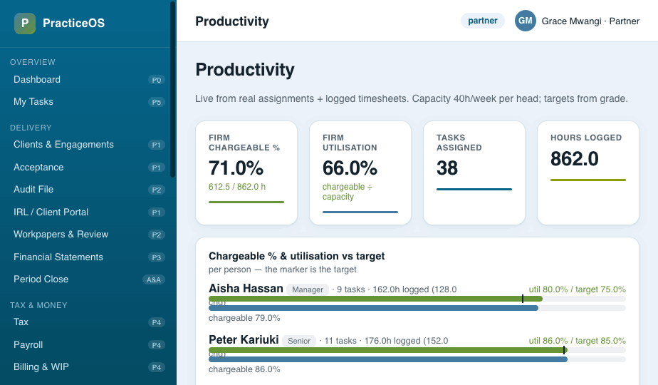
Task: Open Clients & Engagements page
Action: pyautogui.click(x=88, y=145)
